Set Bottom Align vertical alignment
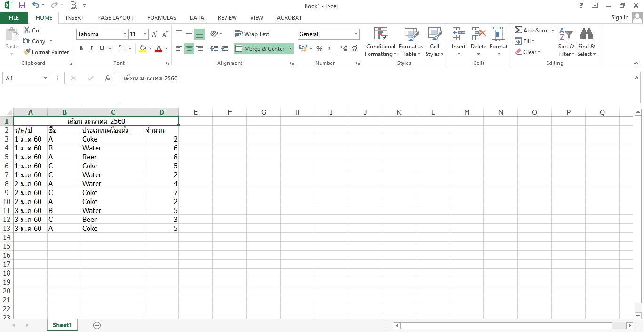This screenshot has height=332, width=644. tap(200, 34)
